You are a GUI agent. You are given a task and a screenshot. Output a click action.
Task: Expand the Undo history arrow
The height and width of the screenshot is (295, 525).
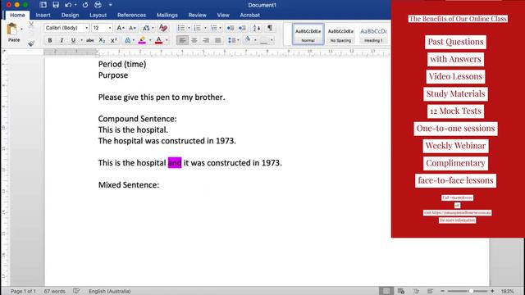coord(75,5)
